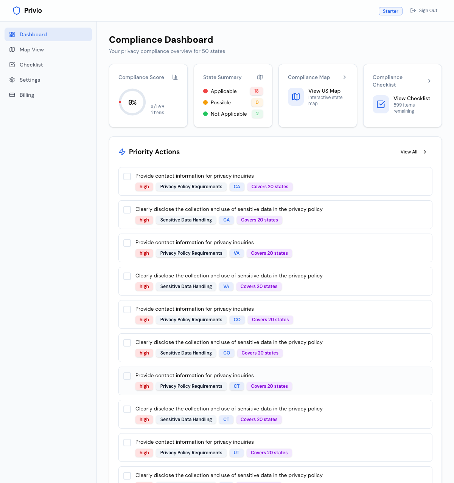Click the Billing credit card icon in sidebar

click(x=12, y=95)
